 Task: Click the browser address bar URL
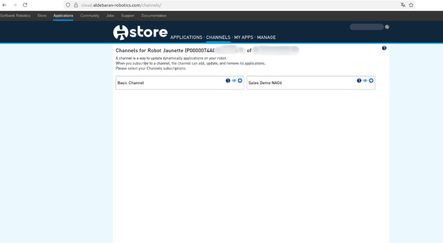pos(121,5)
